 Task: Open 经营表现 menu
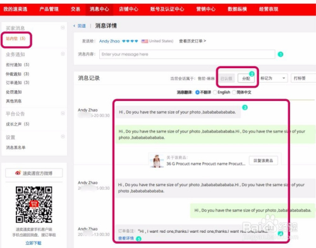(269, 9)
